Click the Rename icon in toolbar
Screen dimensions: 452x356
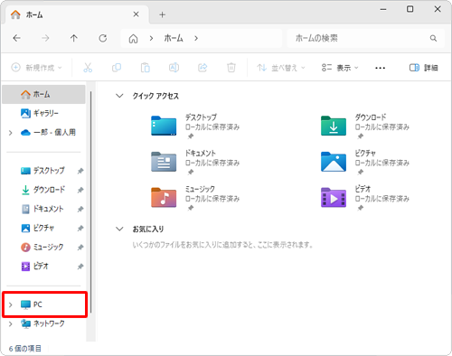[174, 68]
